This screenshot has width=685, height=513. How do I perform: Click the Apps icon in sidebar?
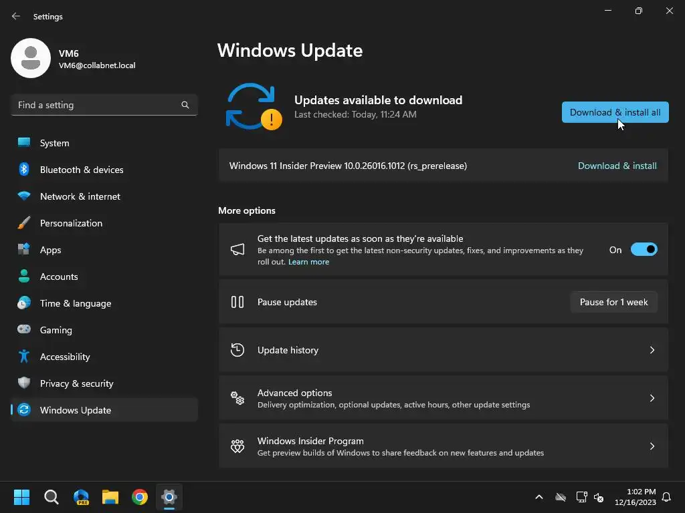tap(24, 250)
